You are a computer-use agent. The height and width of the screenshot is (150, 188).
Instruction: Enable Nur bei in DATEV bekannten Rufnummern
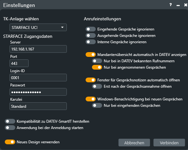click(97, 61)
